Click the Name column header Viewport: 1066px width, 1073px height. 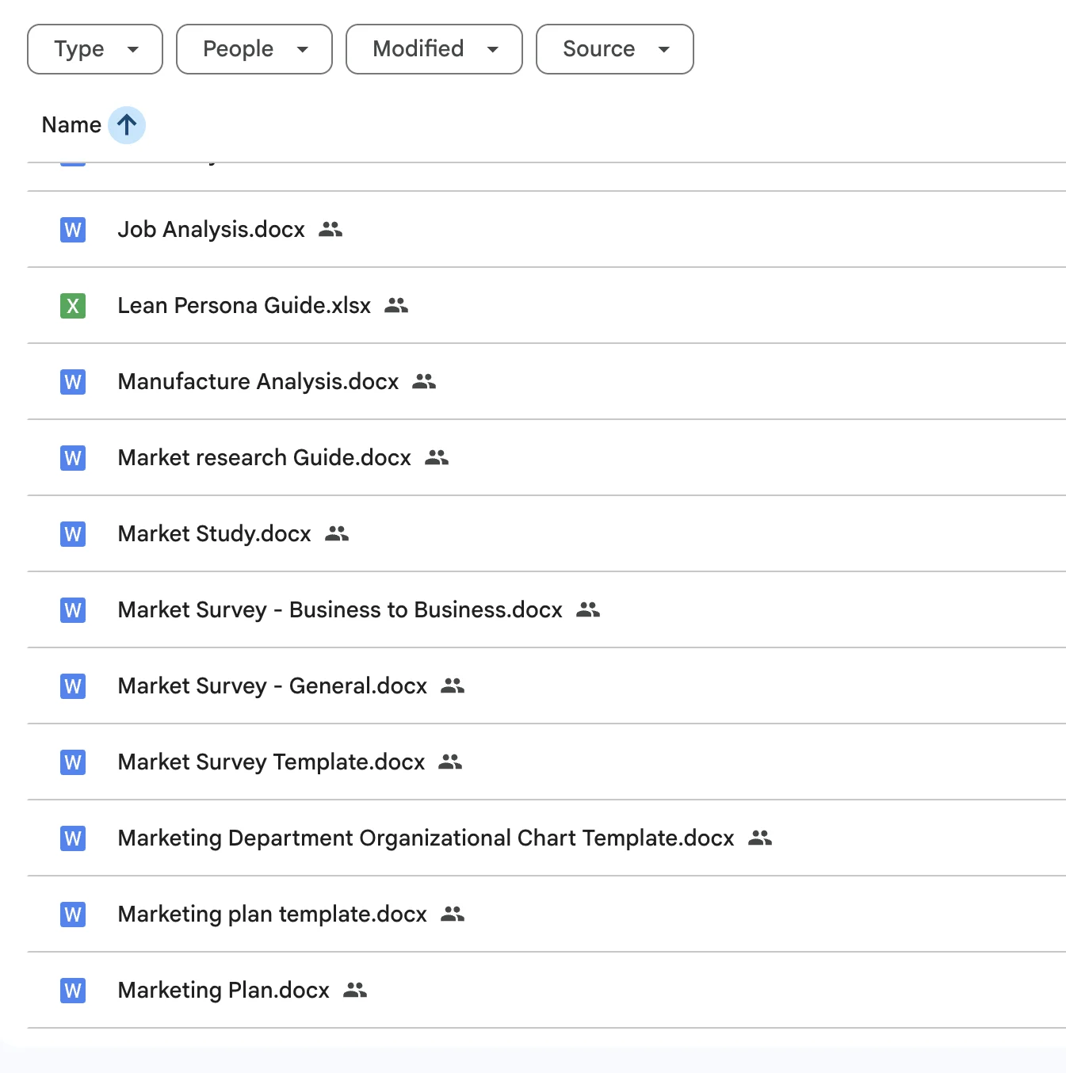[71, 125]
